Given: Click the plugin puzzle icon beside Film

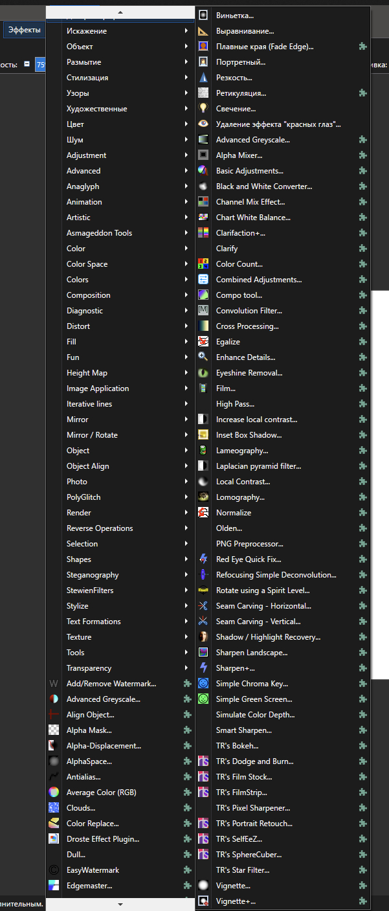Looking at the screenshot, I should point(363,388).
